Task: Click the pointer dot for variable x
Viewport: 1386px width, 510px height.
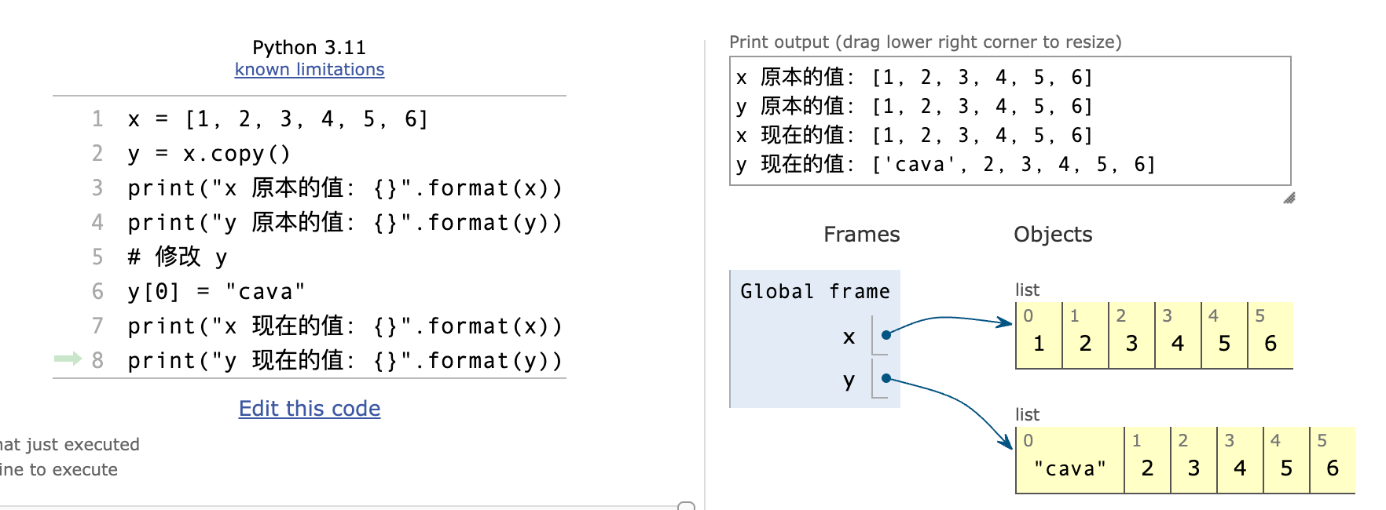Action: (886, 335)
